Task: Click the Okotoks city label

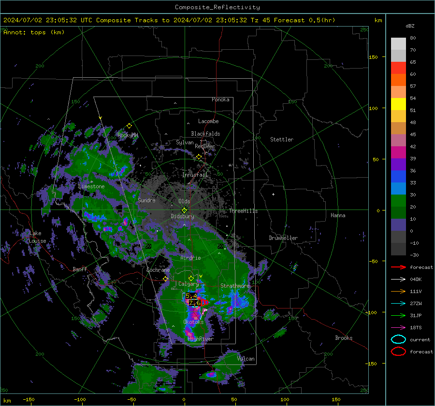Action: point(193,322)
